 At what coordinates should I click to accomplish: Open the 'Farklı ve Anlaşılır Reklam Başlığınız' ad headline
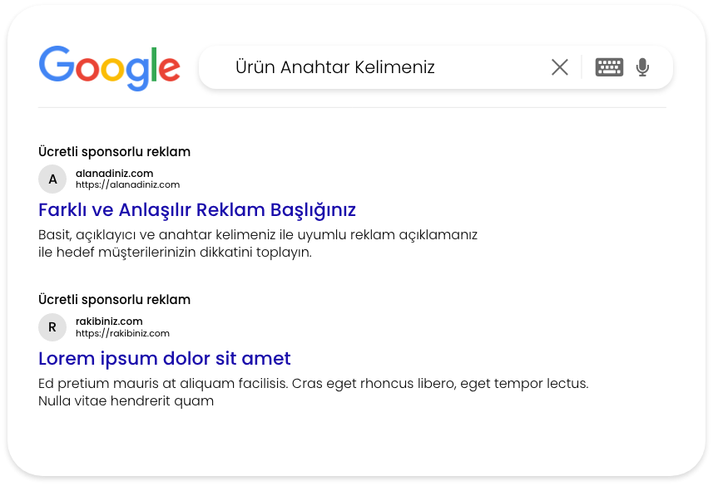tap(197, 209)
